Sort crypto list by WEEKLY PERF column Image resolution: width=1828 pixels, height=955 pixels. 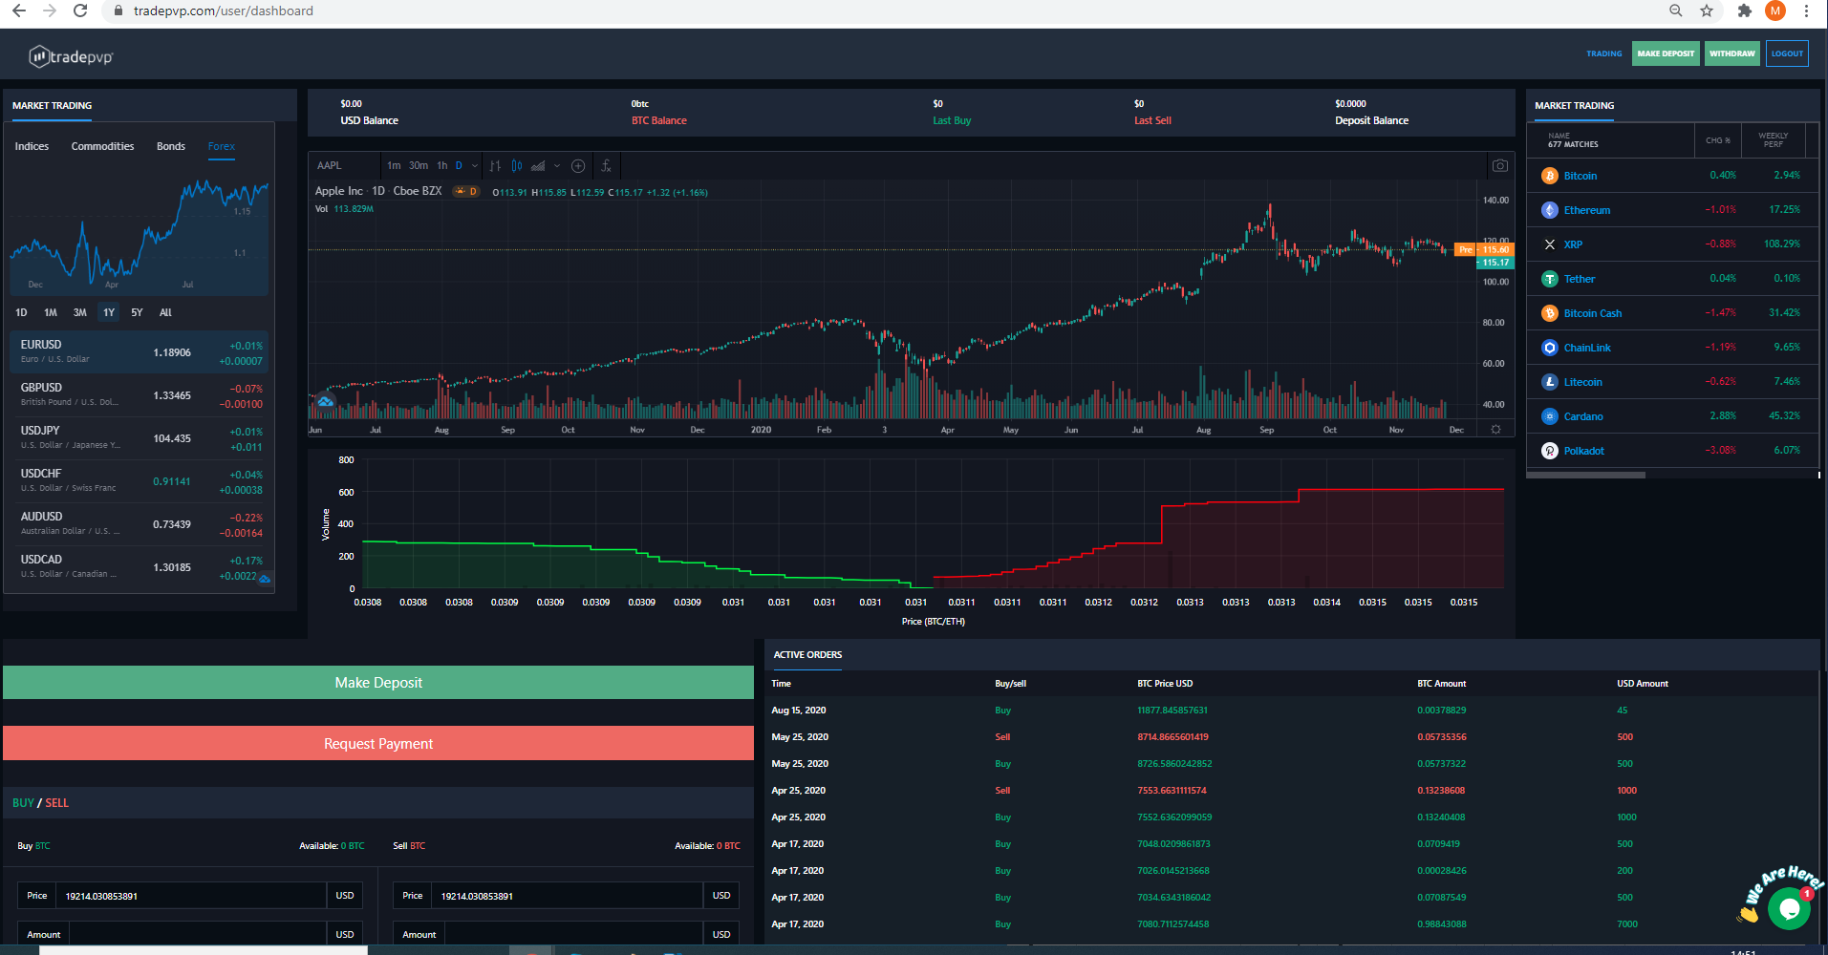click(1773, 140)
